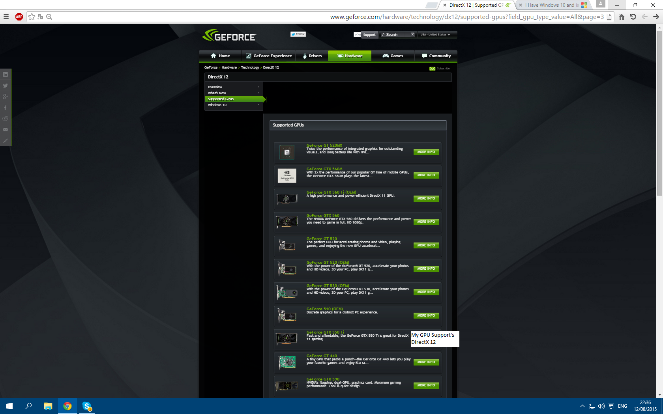Share page on Twitter sidebar icon
The height and width of the screenshot is (414, 663).
(6, 85)
